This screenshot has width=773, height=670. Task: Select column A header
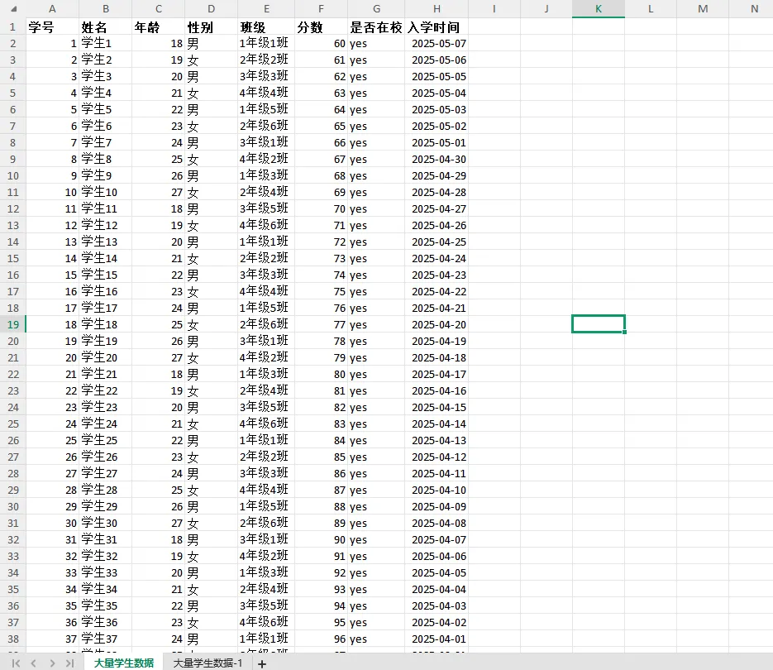[x=52, y=8]
